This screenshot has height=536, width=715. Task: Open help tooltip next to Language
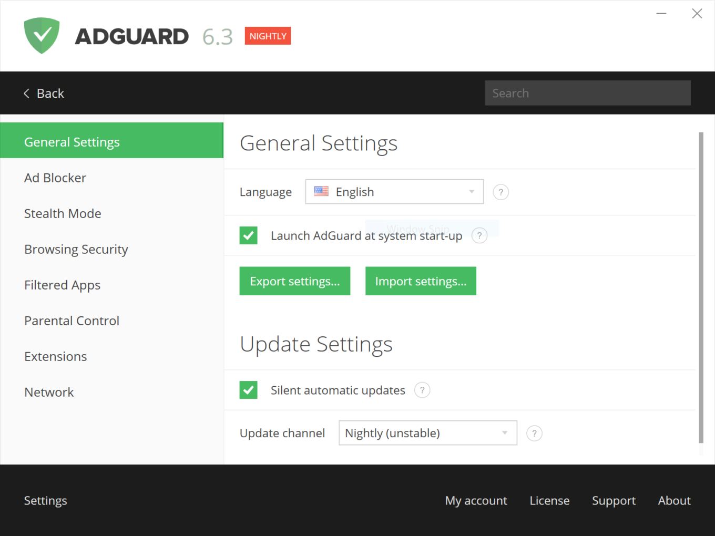(500, 192)
